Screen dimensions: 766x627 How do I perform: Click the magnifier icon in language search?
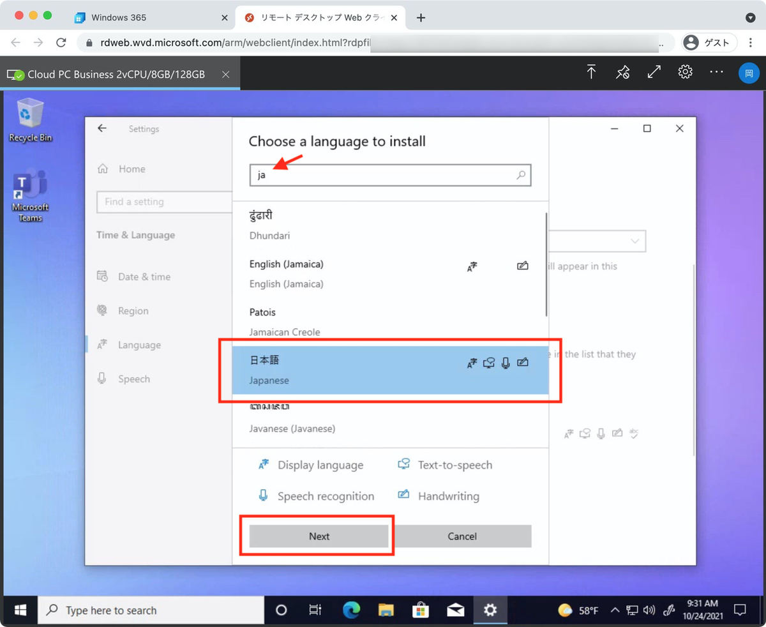521,175
